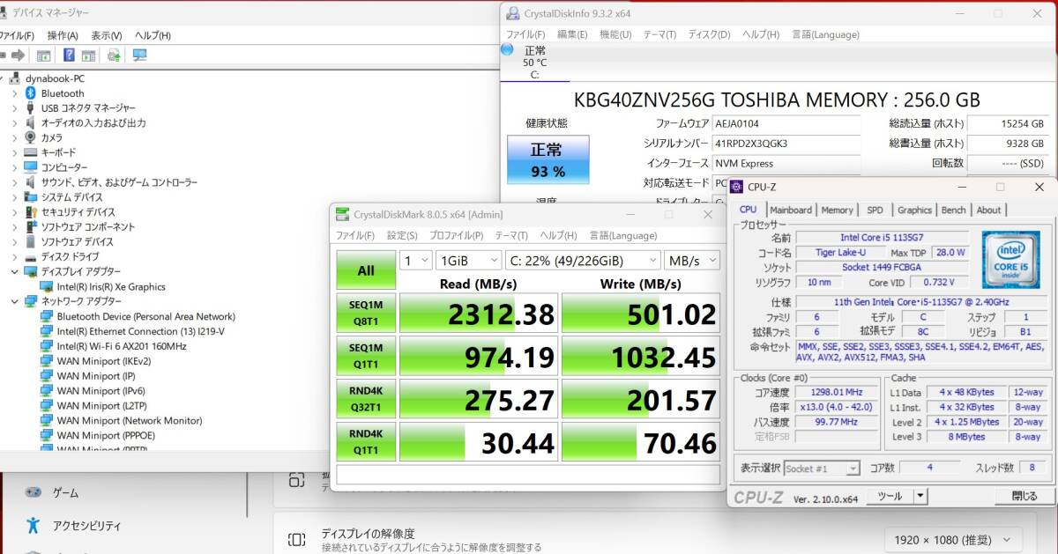
Task: Click the forward arrow in Device Manager toolbar
Action: click(x=19, y=55)
